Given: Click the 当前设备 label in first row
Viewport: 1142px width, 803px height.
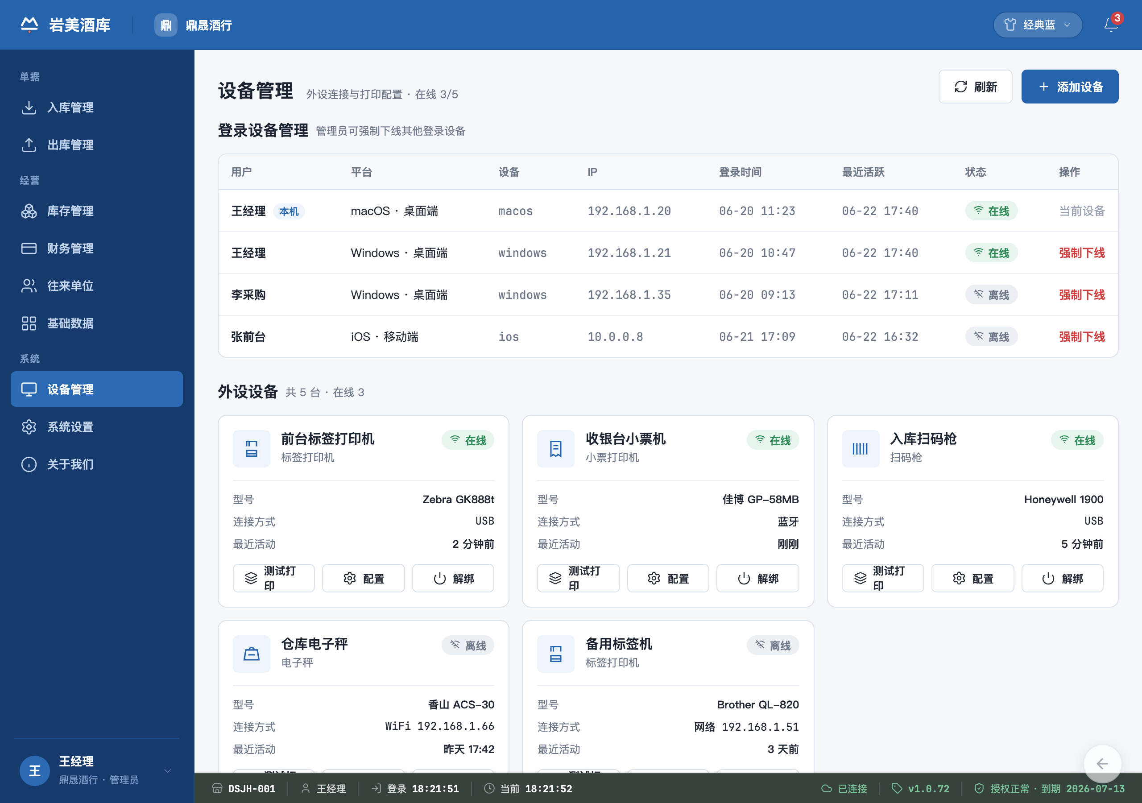Looking at the screenshot, I should [x=1081, y=211].
